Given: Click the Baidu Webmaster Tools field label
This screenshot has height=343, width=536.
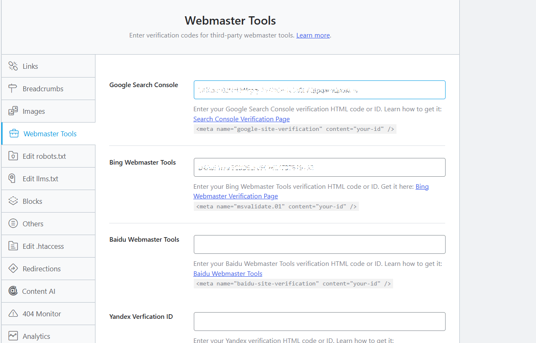Looking at the screenshot, I should coord(144,239).
